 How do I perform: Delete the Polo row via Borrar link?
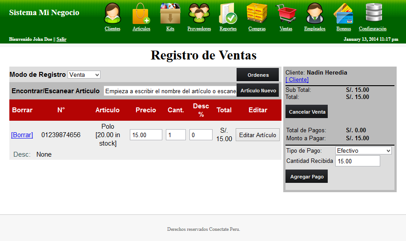(x=22, y=135)
